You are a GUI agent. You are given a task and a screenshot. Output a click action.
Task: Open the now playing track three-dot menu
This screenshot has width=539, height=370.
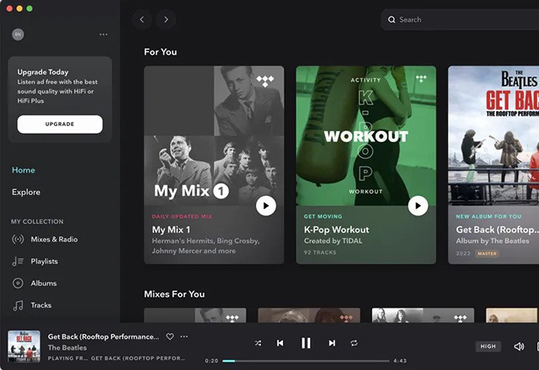pyautogui.click(x=184, y=336)
